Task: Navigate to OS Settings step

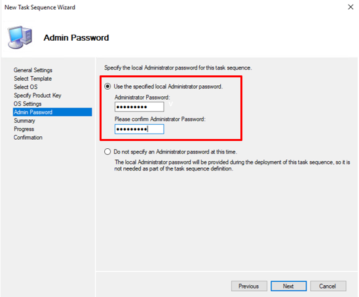Action: tap(28, 104)
